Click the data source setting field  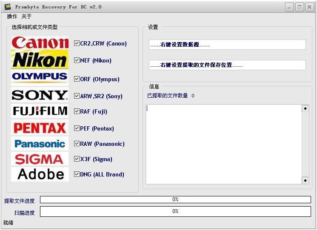click(x=228, y=45)
